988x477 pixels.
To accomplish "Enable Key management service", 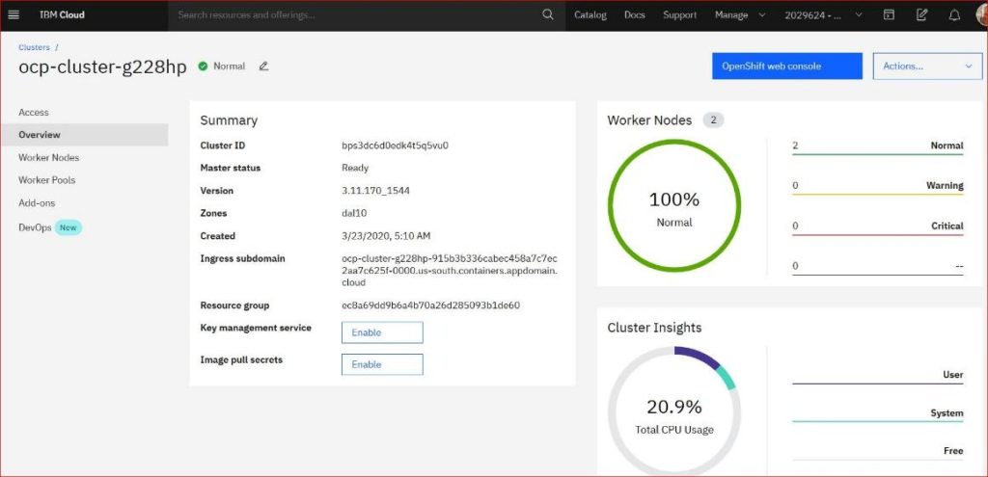I will [382, 332].
